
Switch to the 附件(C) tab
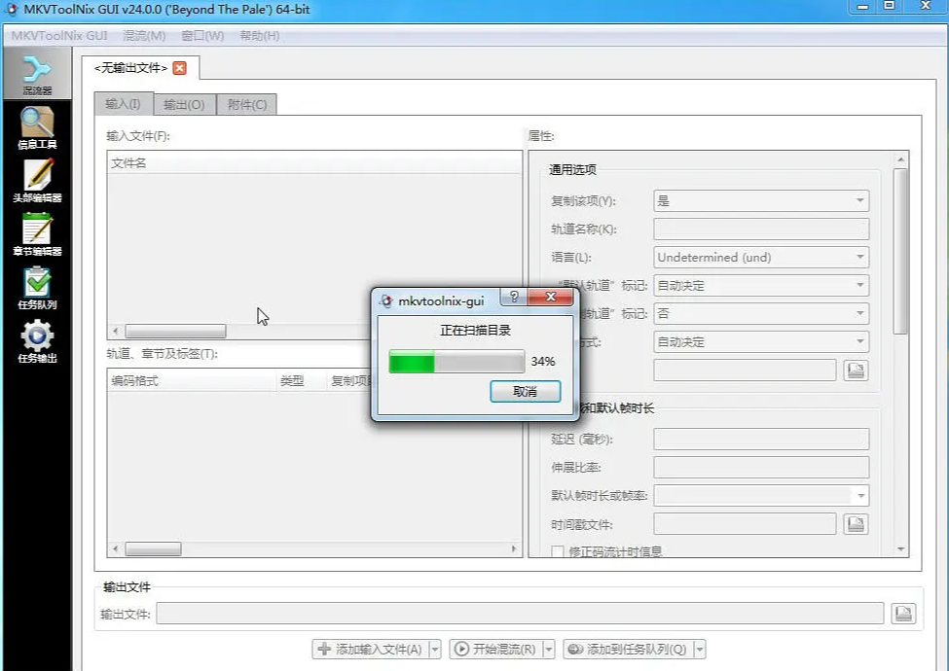pyautogui.click(x=247, y=105)
